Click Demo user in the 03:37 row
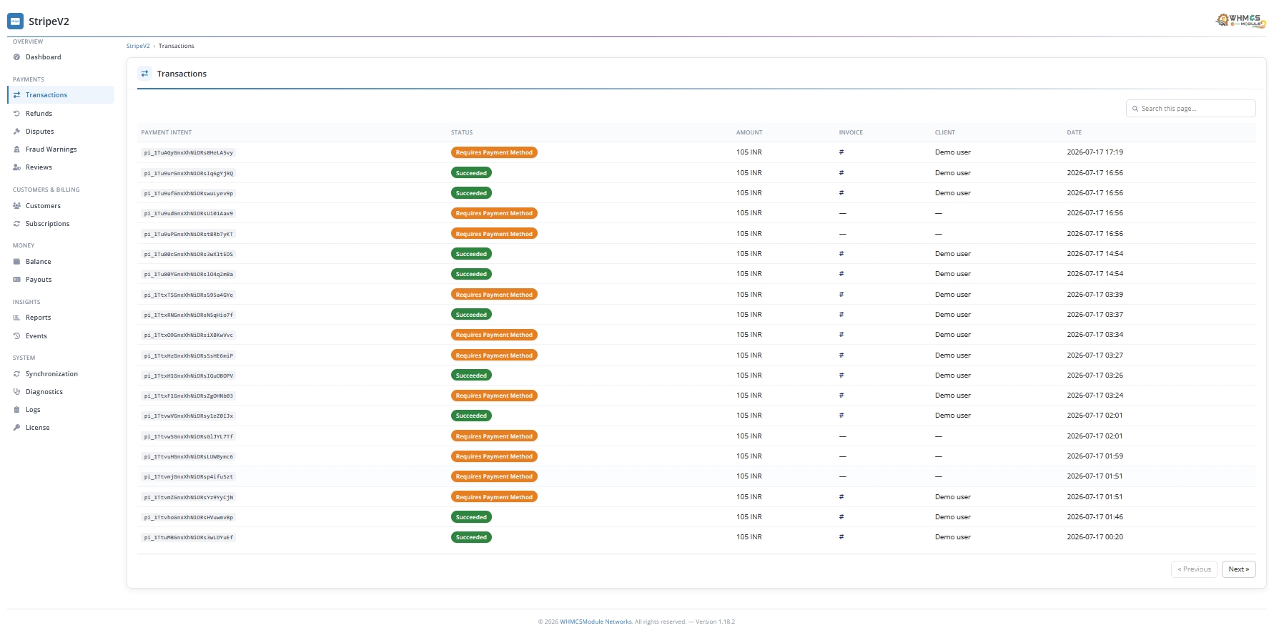 952,315
